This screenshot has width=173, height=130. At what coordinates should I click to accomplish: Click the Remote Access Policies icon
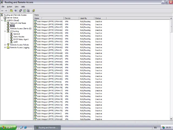point(8,45)
